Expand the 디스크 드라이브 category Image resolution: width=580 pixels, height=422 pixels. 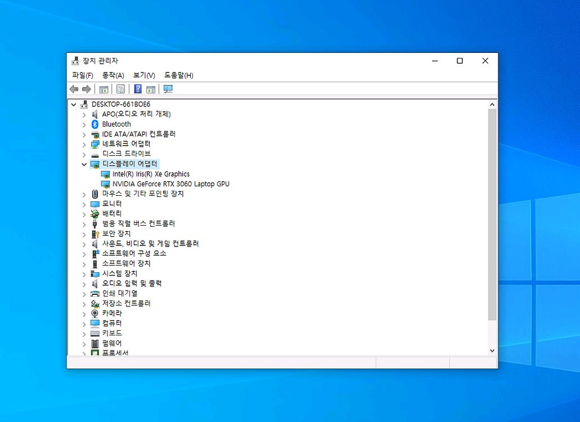tap(84, 155)
